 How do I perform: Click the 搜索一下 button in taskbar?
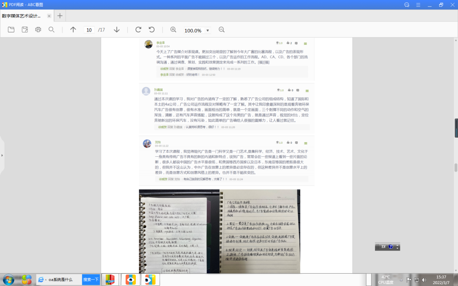point(91,280)
